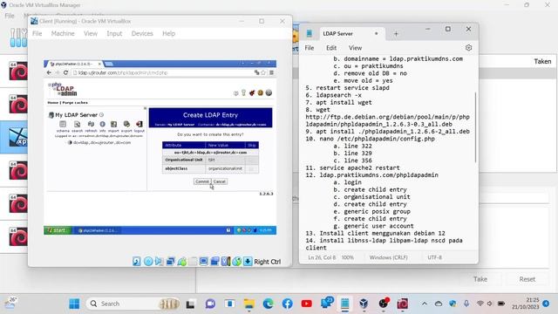Open File Explorer from the taskbar
558x314 pixels.
[x=248, y=304]
